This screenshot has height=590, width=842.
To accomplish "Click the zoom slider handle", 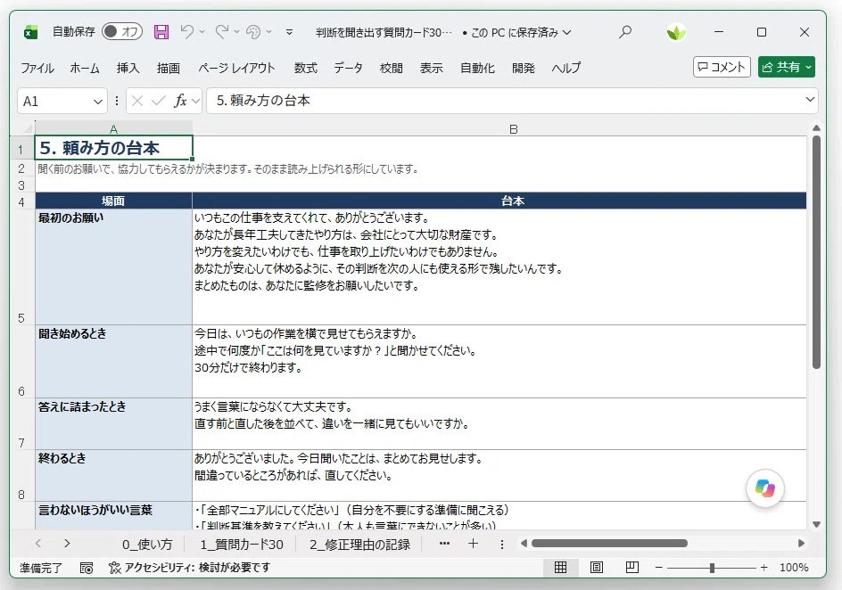I will point(712,568).
